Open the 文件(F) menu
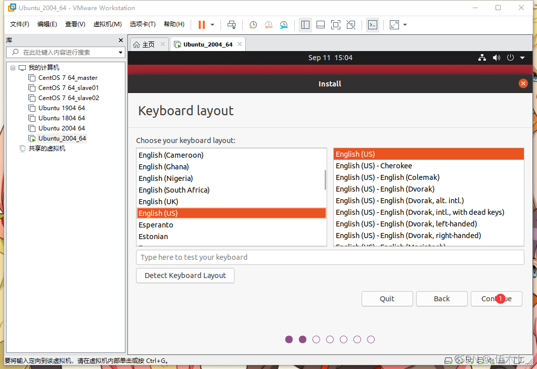This screenshot has height=369, width=537. (x=20, y=24)
